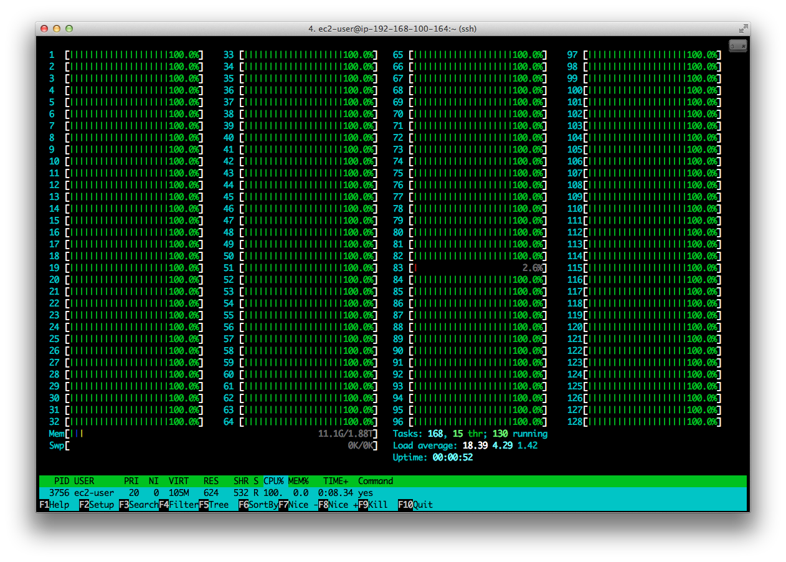Click the Tasks: 168 text

418,434
